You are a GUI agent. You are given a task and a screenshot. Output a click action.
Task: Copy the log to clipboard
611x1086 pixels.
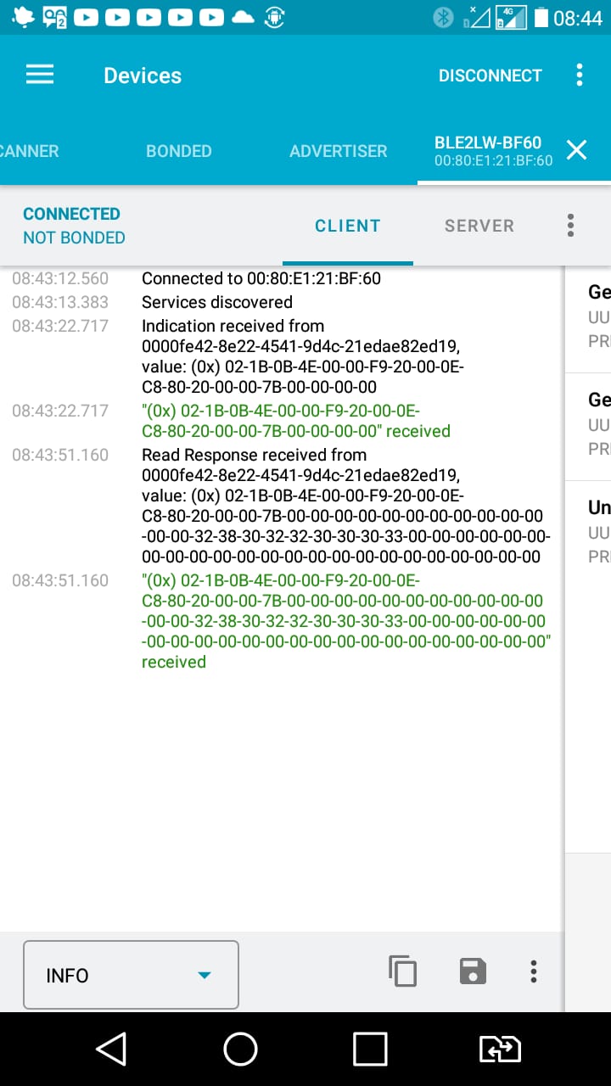pos(402,971)
